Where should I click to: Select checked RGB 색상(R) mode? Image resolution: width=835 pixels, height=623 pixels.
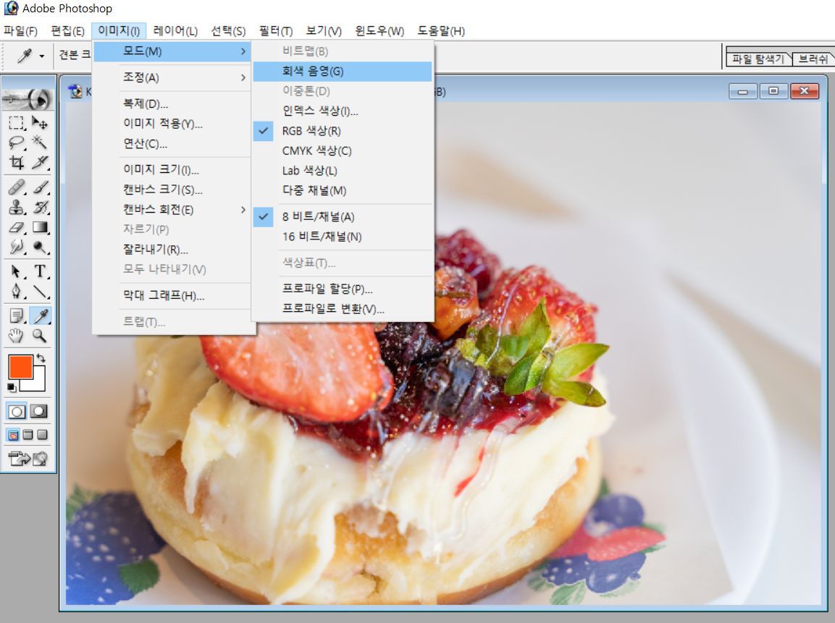coord(343,131)
